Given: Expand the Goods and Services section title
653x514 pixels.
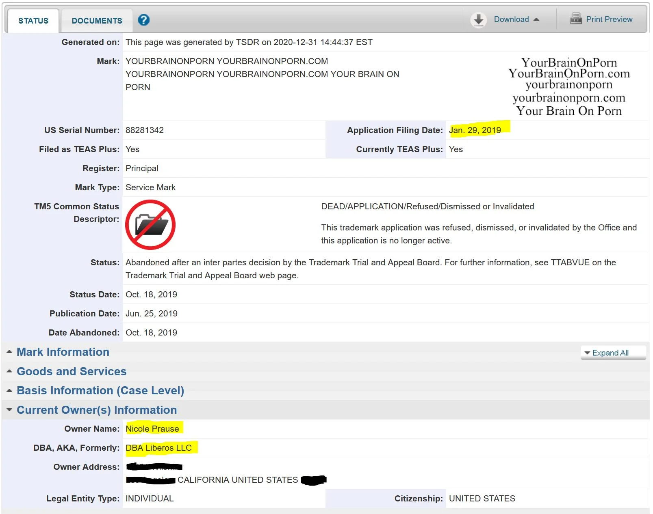Looking at the screenshot, I should pyautogui.click(x=72, y=371).
